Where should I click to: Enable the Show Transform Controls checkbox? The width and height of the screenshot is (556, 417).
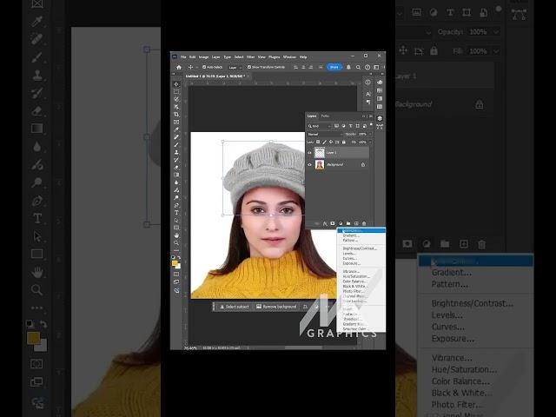point(251,67)
